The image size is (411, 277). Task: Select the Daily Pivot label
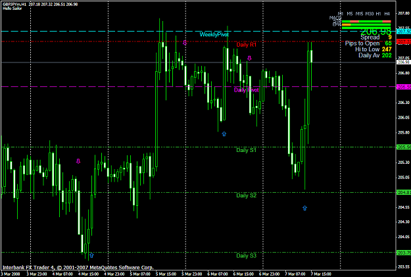point(246,90)
